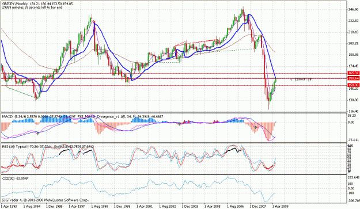Click the red 165.37 horizontal line price tag

coord(353,73)
